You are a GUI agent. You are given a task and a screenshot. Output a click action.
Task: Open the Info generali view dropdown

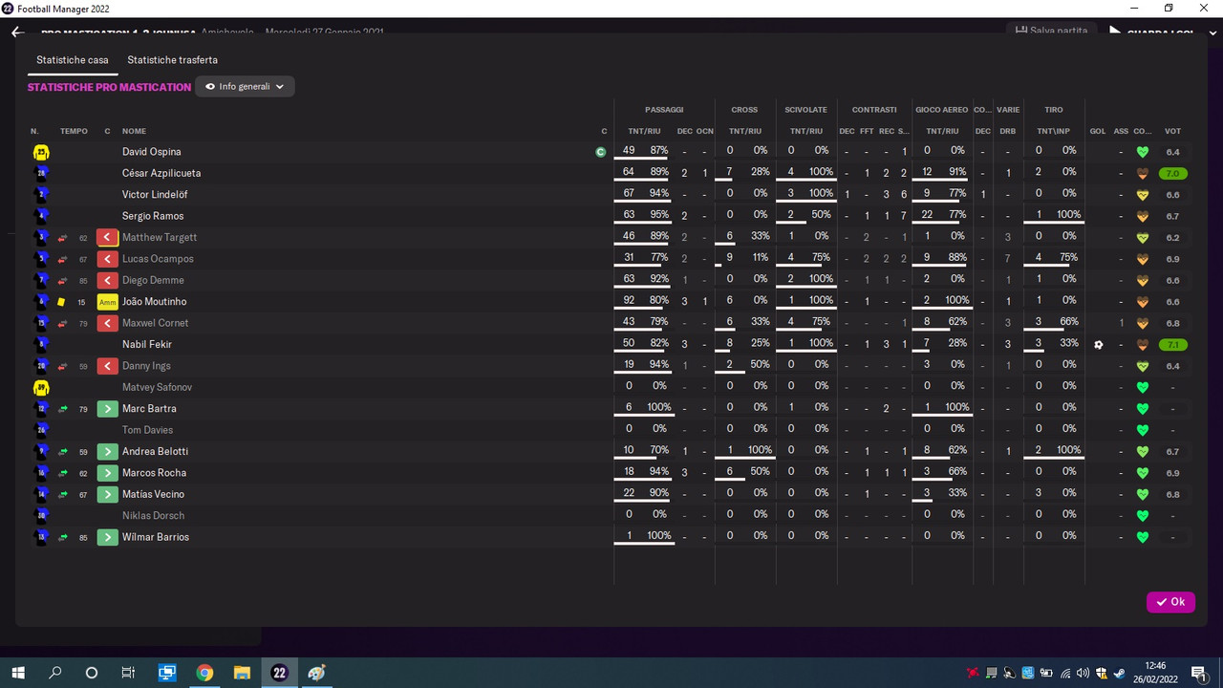pyautogui.click(x=245, y=87)
